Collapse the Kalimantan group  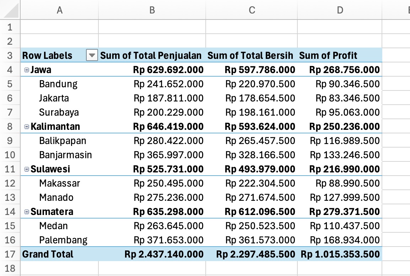(26, 127)
